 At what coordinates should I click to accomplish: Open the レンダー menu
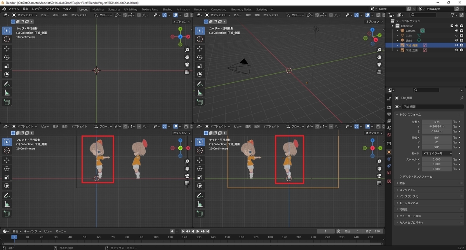click(x=37, y=9)
